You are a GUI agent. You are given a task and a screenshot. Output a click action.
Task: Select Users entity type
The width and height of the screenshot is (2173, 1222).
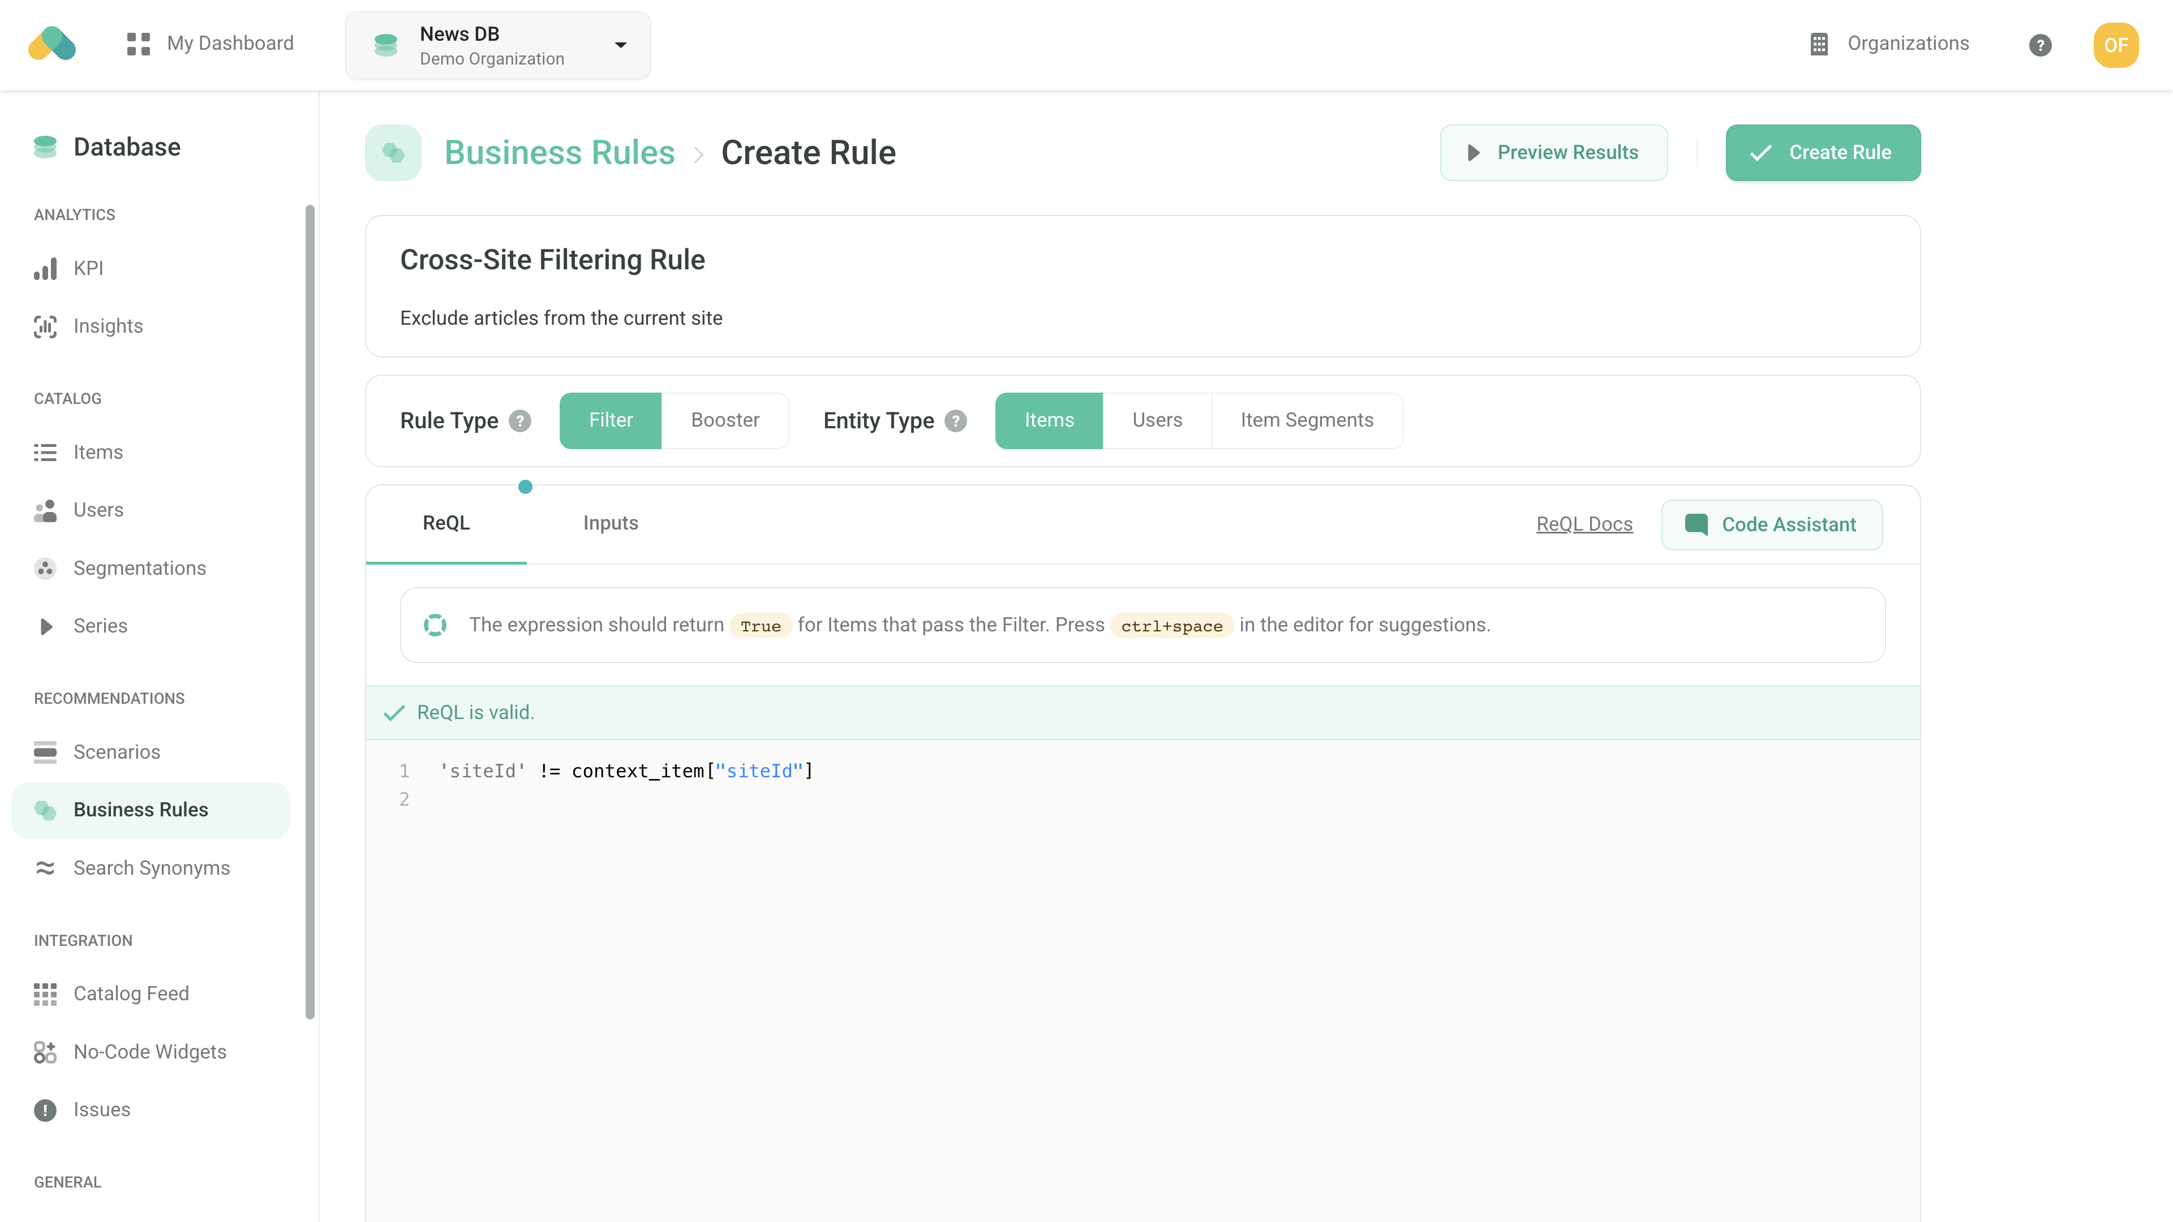point(1157,421)
